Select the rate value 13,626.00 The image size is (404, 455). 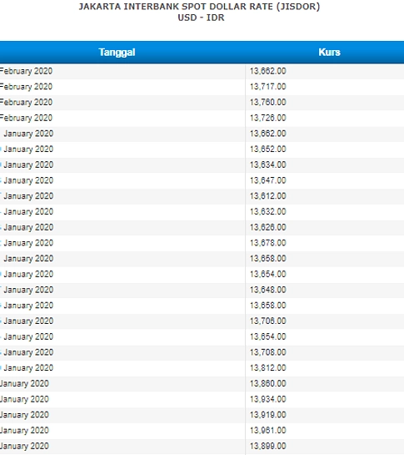(268, 227)
